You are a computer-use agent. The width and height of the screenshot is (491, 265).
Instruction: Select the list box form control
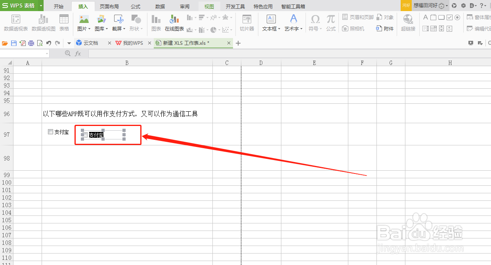(x=426, y=29)
